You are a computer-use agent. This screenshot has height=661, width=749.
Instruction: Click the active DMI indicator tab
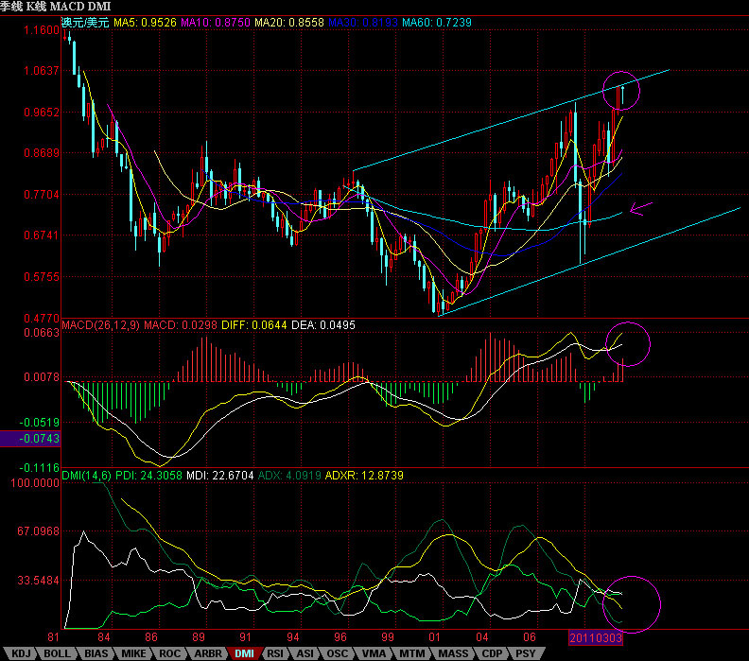tap(245, 653)
